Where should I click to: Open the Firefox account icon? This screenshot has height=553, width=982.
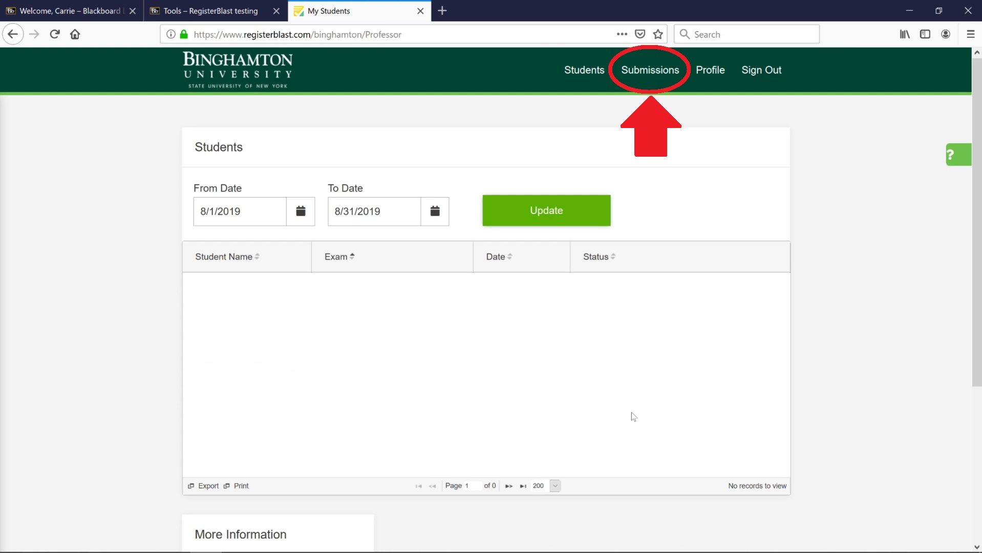click(946, 34)
